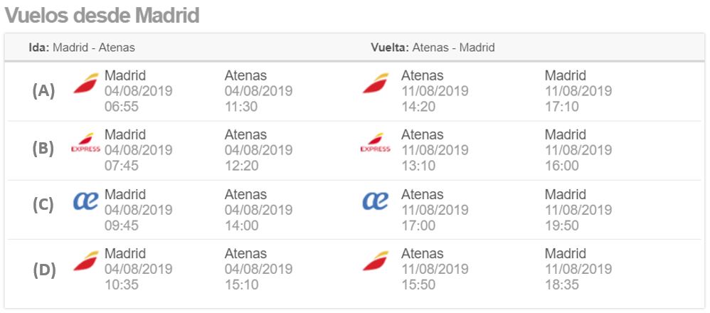Click the Iberia logo on return option A
The width and height of the screenshot is (710, 313).
376,83
